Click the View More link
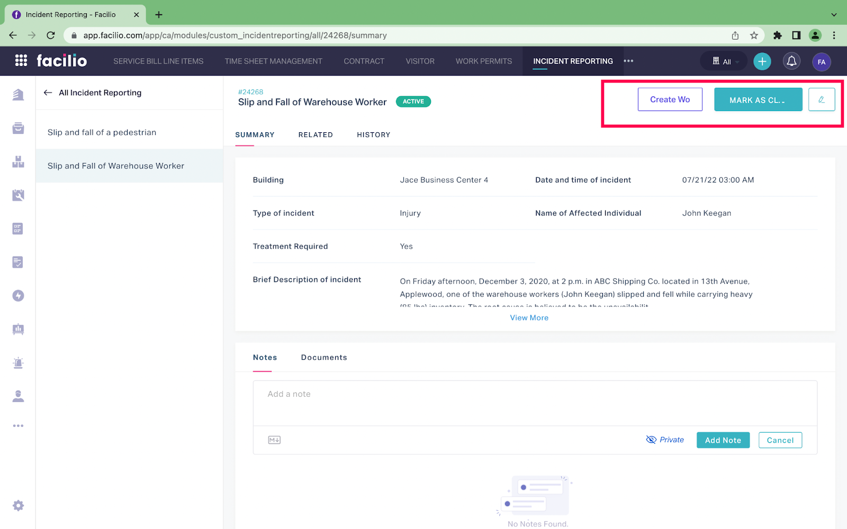 [x=529, y=318]
